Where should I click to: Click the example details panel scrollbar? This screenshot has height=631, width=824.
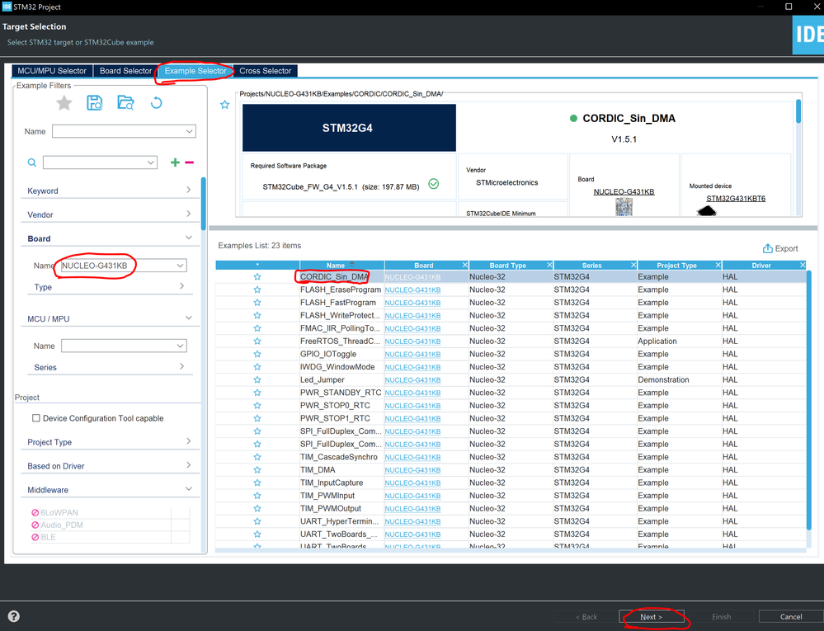click(x=798, y=111)
